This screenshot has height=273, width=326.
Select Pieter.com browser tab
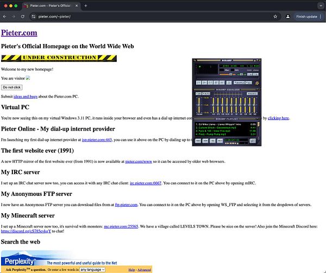click(51, 6)
